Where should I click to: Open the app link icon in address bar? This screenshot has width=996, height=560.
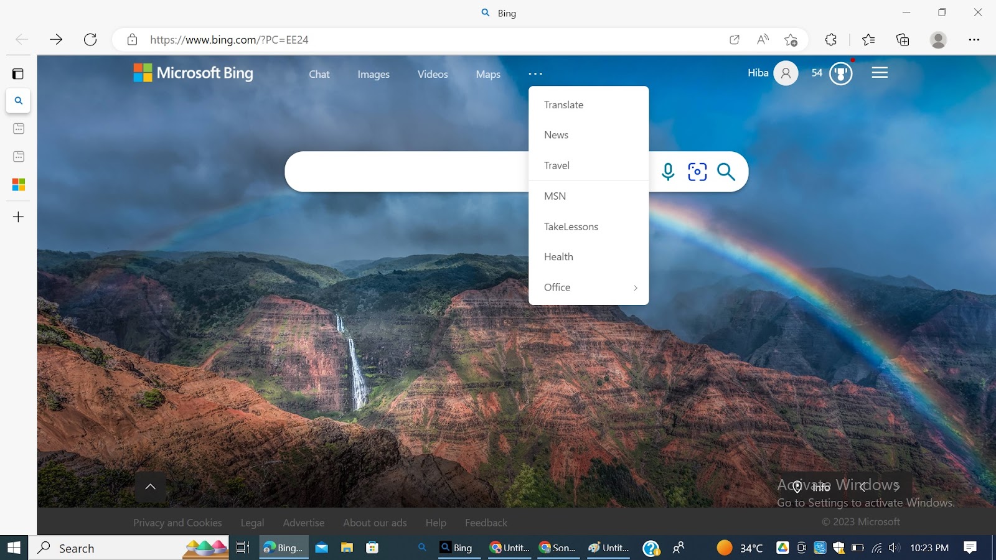[x=735, y=40]
